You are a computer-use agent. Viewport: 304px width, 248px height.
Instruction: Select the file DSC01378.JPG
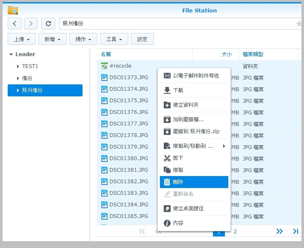point(129,135)
